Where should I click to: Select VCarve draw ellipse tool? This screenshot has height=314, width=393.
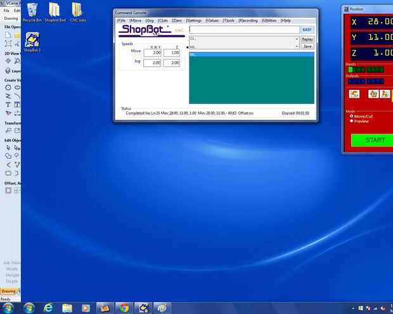[x=17, y=87]
